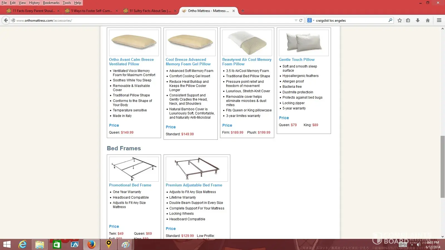The image size is (445, 250).
Task: Go to the Firefox home page icon
Action: pyautogui.click(x=428, y=20)
